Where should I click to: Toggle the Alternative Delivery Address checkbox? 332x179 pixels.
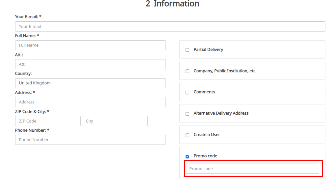(x=188, y=114)
